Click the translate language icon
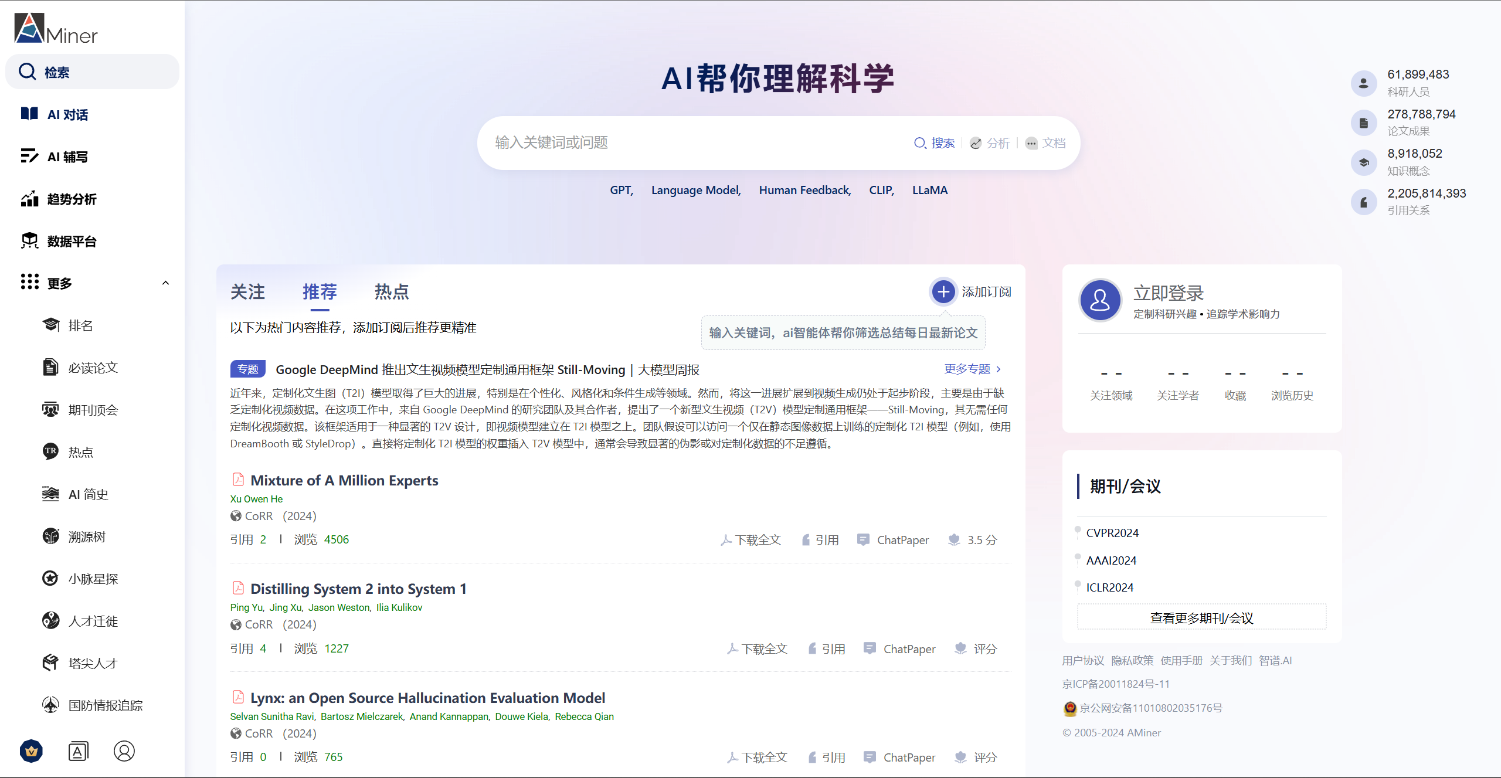The image size is (1501, 778). pyautogui.click(x=78, y=751)
